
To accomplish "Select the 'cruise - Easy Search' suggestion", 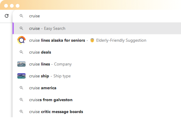I will [x=97, y=28].
